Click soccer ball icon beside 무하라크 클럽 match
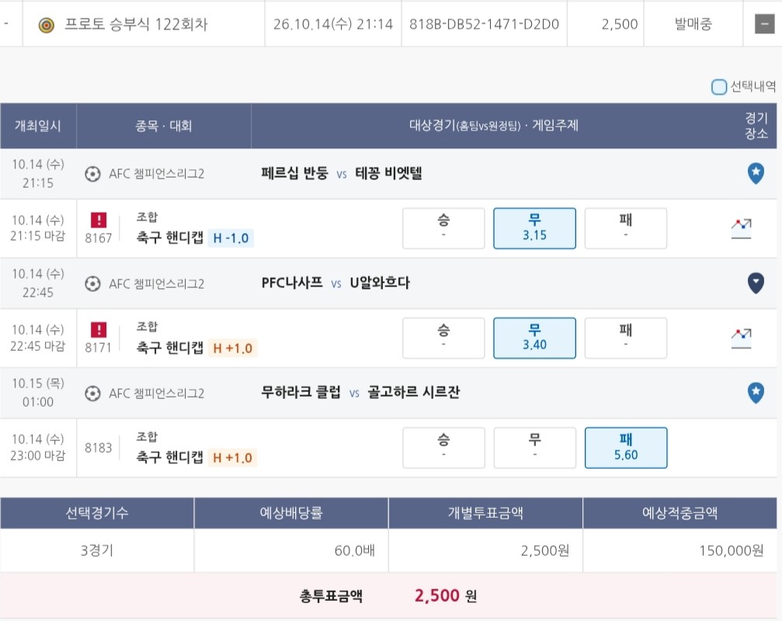 [92, 394]
